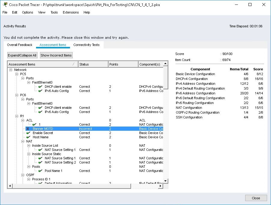Image resolution: width=271 pixels, height=205 pixels.
Task: Click the Incorrect status of Banner MOTD
Action: [x=85, y=129]
